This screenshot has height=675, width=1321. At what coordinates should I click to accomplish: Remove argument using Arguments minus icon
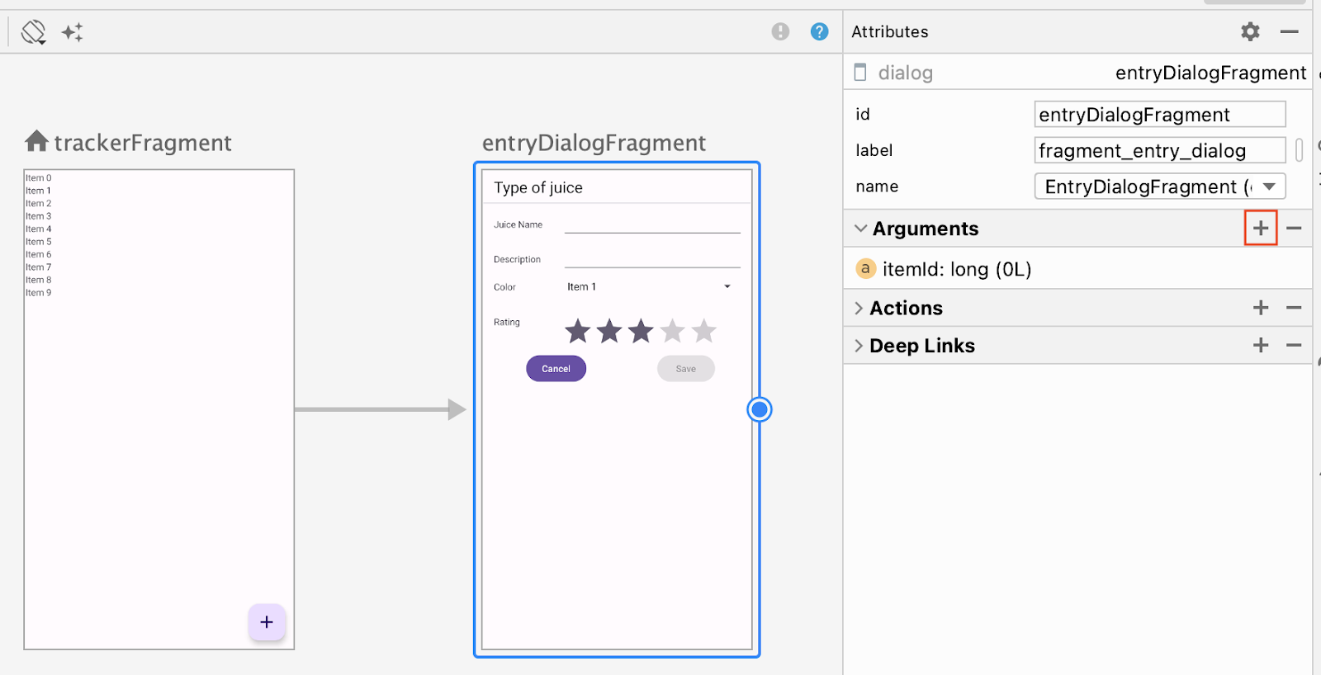[1294, 228]
